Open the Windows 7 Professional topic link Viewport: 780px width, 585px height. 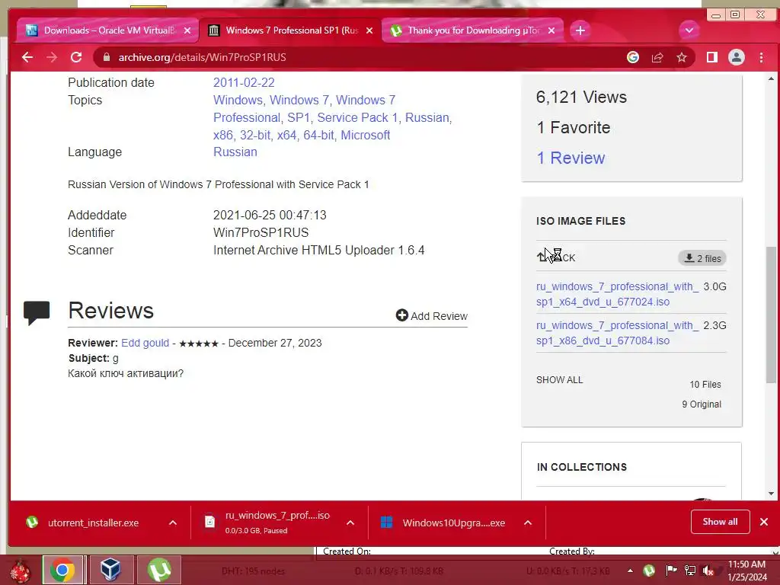(x=303, y=109)
